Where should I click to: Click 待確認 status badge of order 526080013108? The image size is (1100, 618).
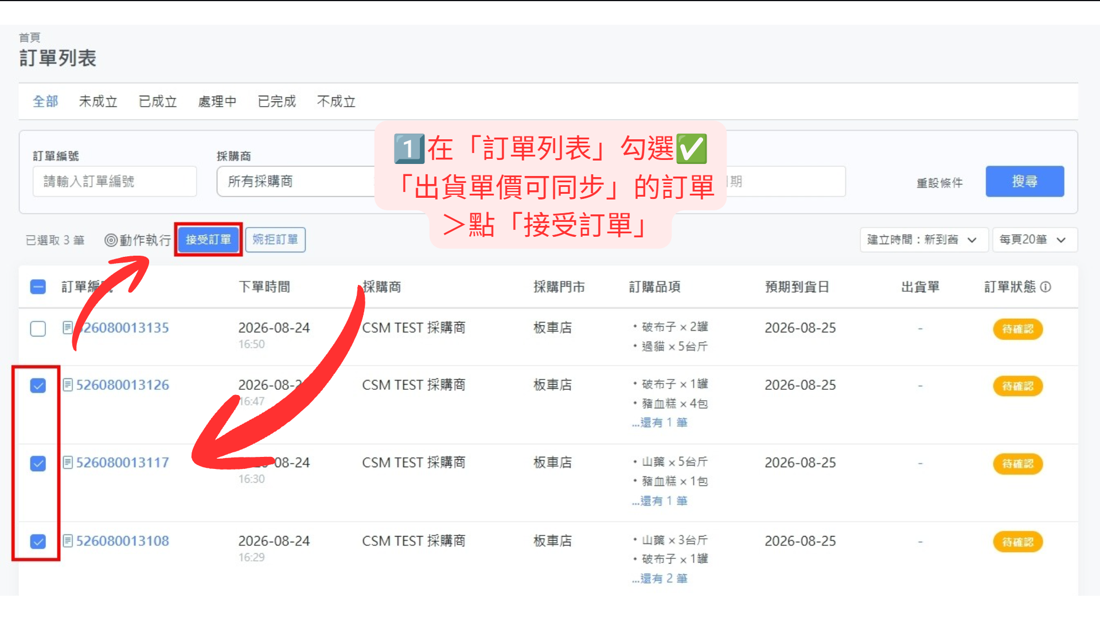coord(1017,542)
